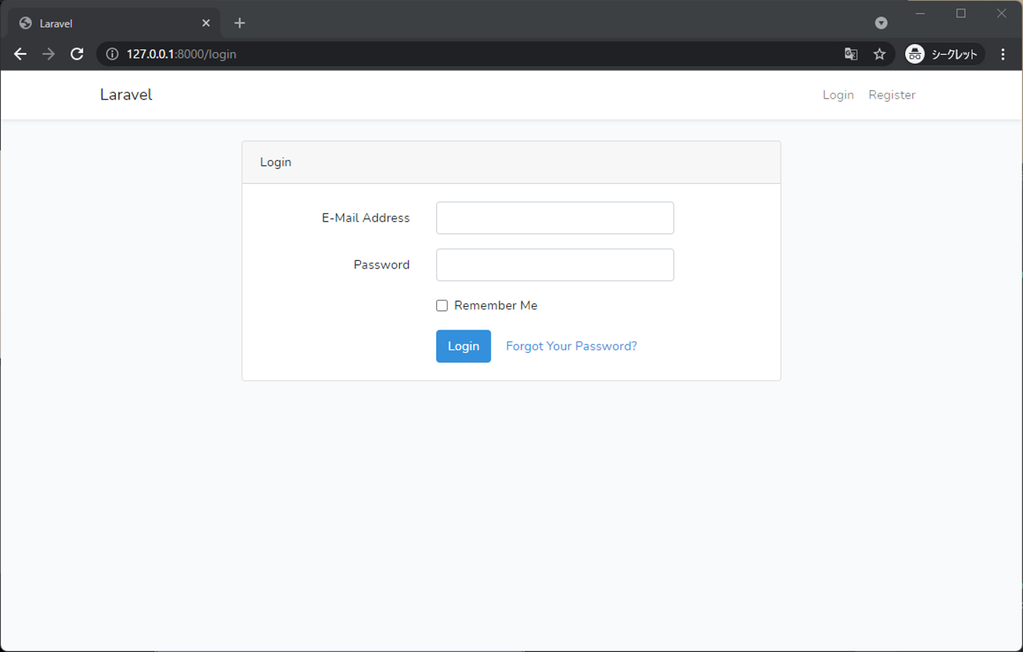Viewport: 1023px width, 652px height.
Task: Focus the Password input field
Action: point(555,265)
